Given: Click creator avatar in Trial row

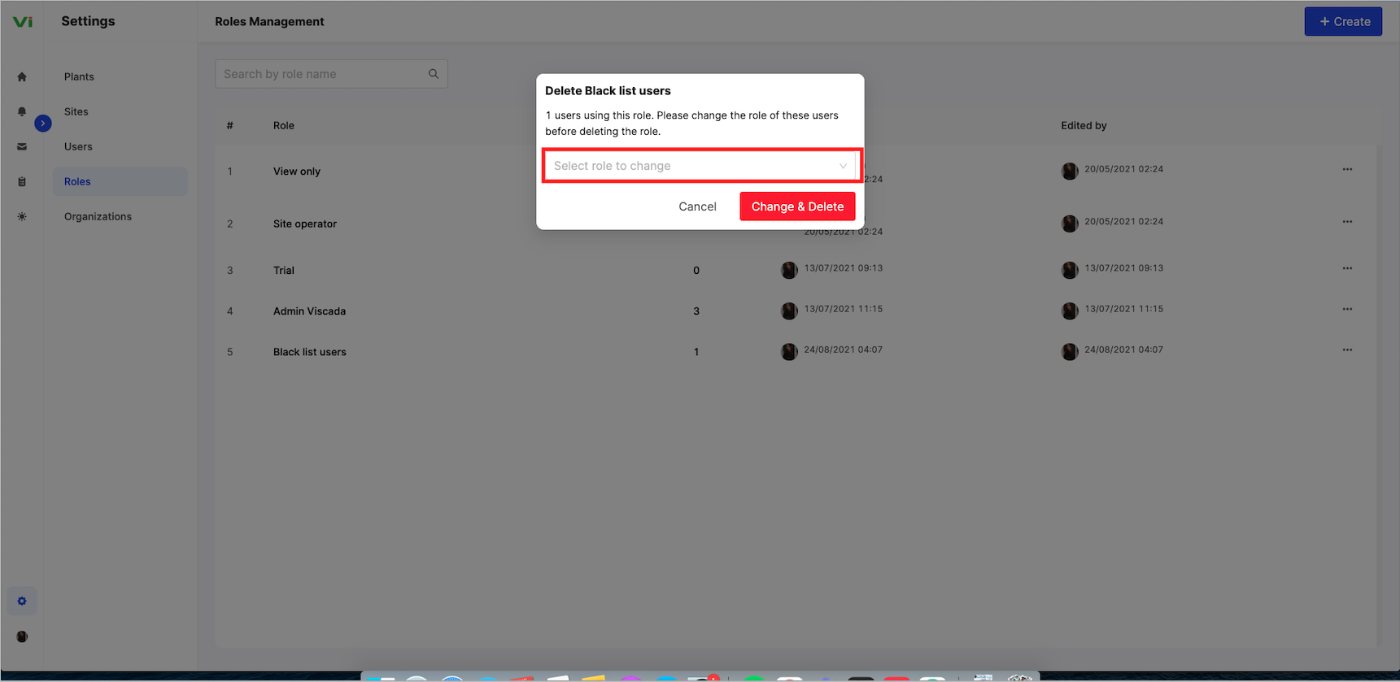Looking at the screenshot, I should [789, 270].
